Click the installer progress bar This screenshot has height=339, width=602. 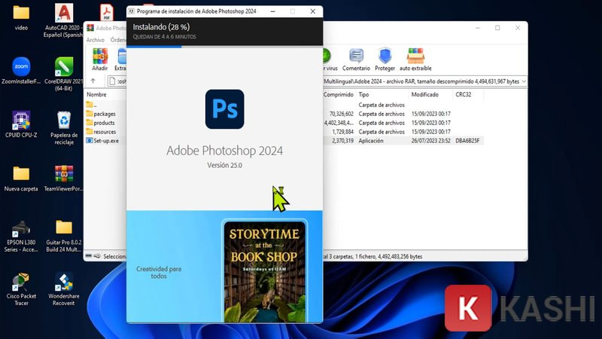(224, 47)
